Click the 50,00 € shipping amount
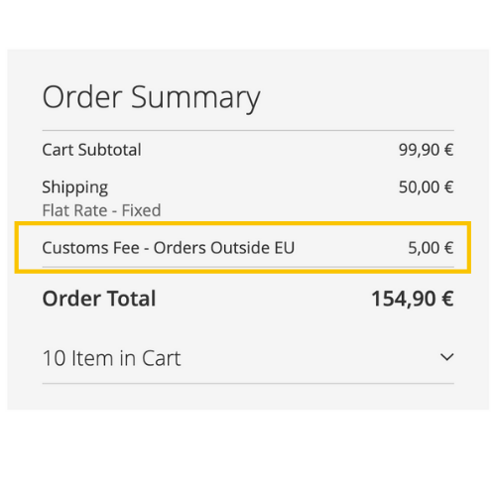496x496 pixels. [426, 187]
